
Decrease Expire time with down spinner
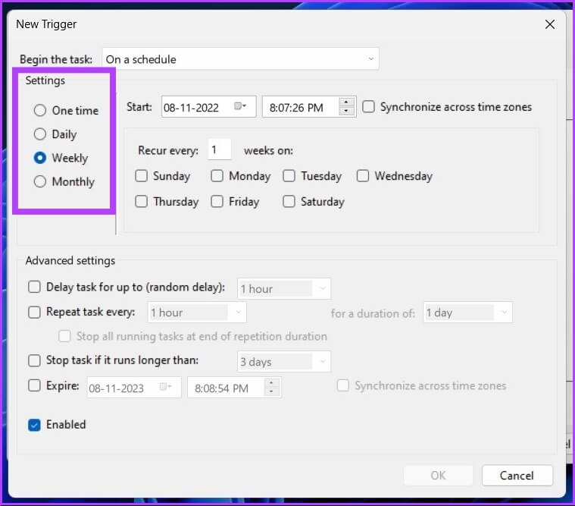(271, 391)
